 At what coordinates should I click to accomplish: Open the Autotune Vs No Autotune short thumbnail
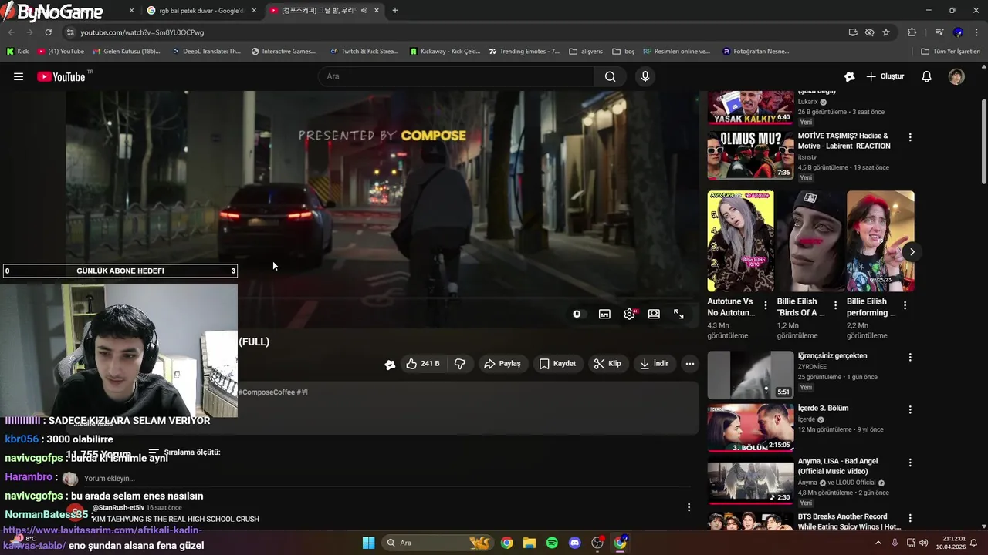click(x=740, y=241)
